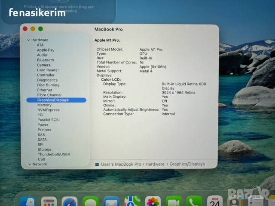This screenshot has width=275, height=206.
Task: Select Camera in the hardware list
Action: tap(44, 65)
